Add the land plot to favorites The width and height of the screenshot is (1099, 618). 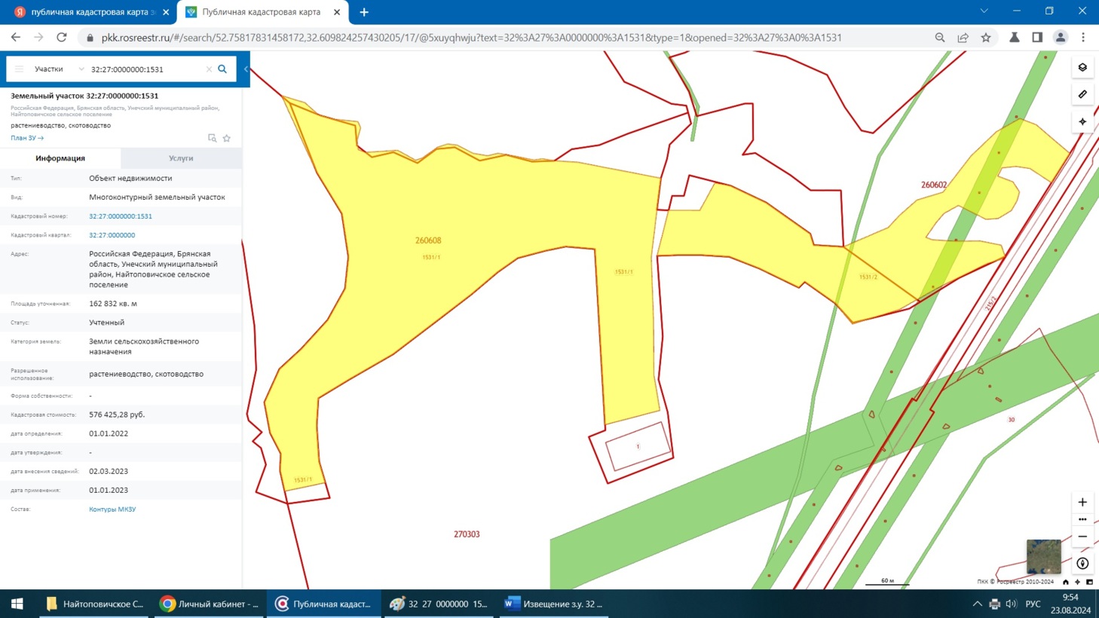[x=227, y=138]
